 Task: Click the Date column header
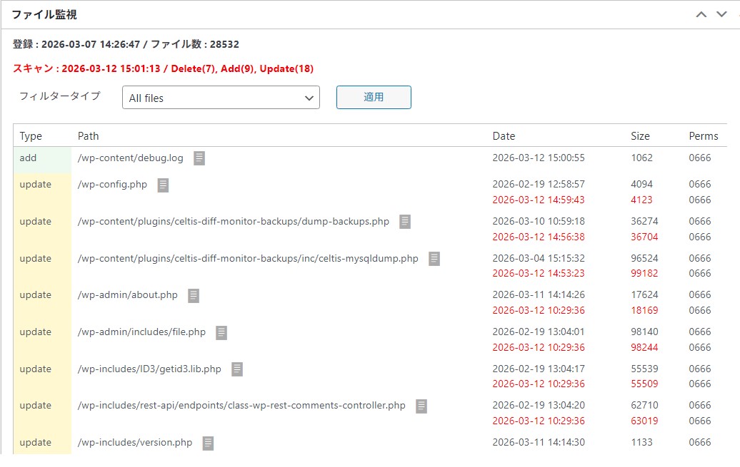tap(504, 136)
